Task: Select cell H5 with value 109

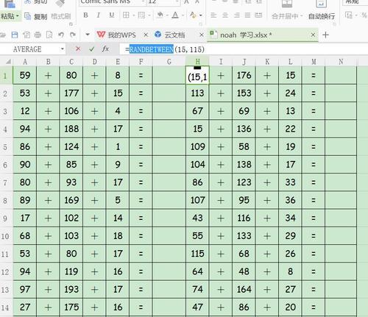Action: click(x=197, y=146)
